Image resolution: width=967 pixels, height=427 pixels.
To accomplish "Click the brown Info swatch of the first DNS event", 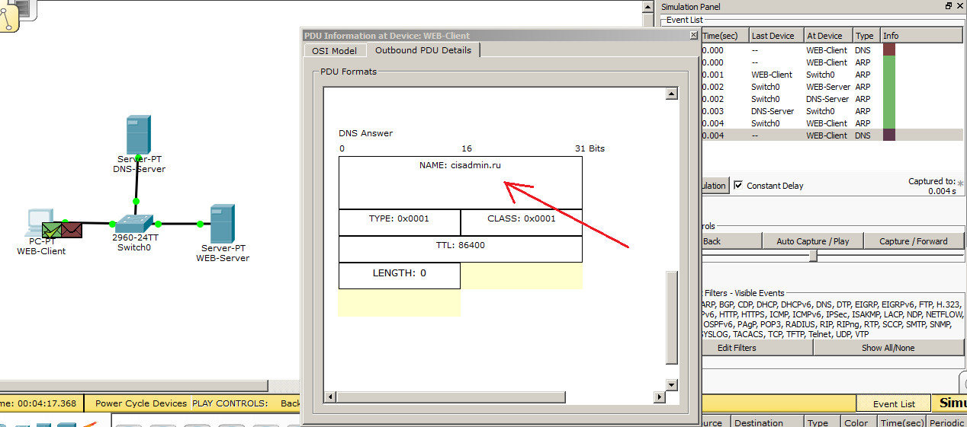I will (x=888, y=50).
